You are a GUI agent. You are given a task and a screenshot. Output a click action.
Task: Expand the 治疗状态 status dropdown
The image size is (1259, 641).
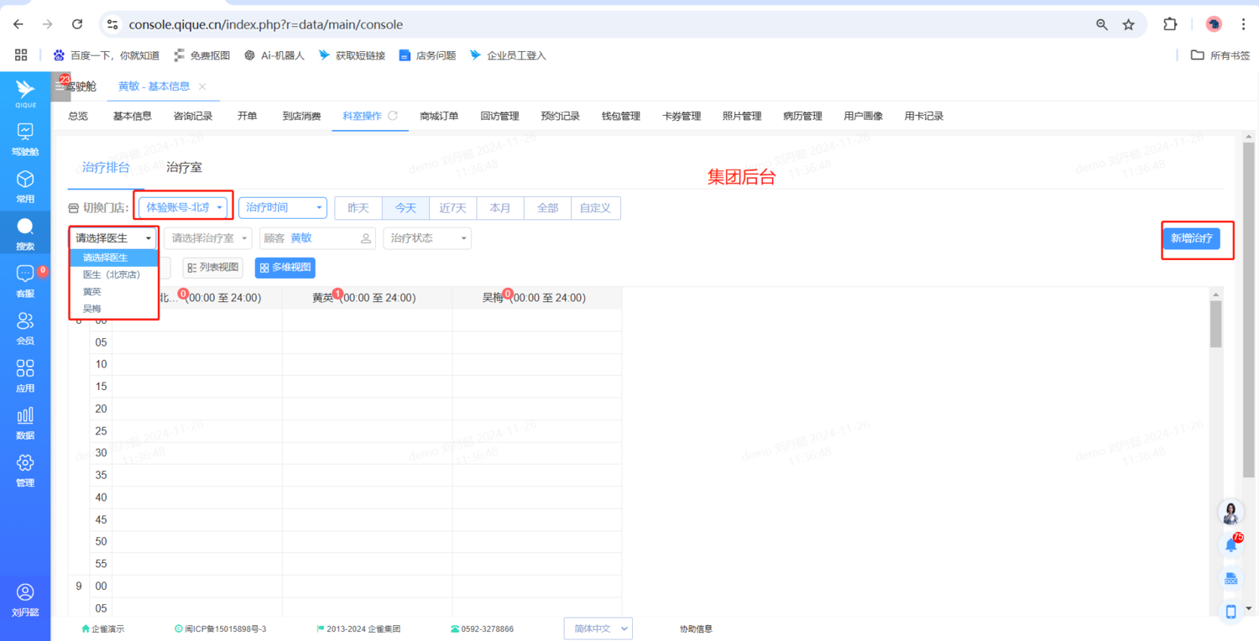(427, 238)
